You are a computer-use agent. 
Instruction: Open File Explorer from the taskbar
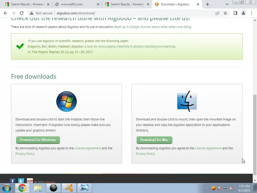click(38, 188)
